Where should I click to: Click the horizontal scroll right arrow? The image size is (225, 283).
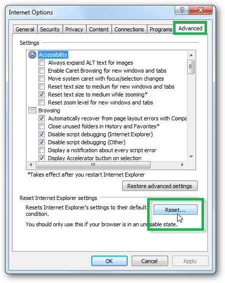(182, 165)
